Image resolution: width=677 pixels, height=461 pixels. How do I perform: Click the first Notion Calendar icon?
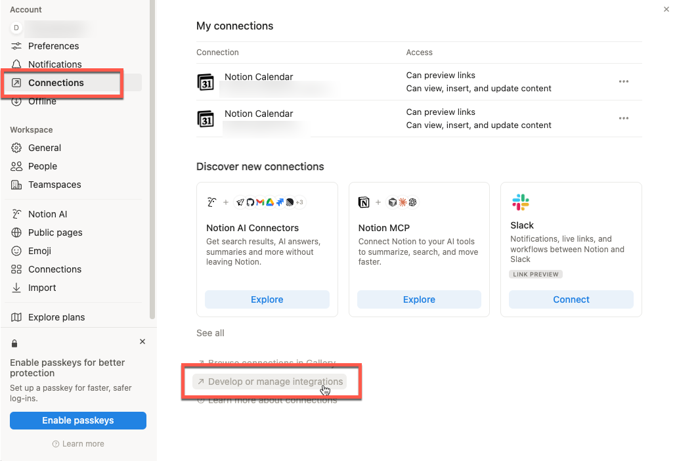click(206, 82)
